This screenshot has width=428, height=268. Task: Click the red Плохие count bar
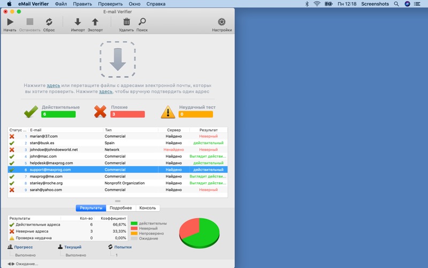127,114
